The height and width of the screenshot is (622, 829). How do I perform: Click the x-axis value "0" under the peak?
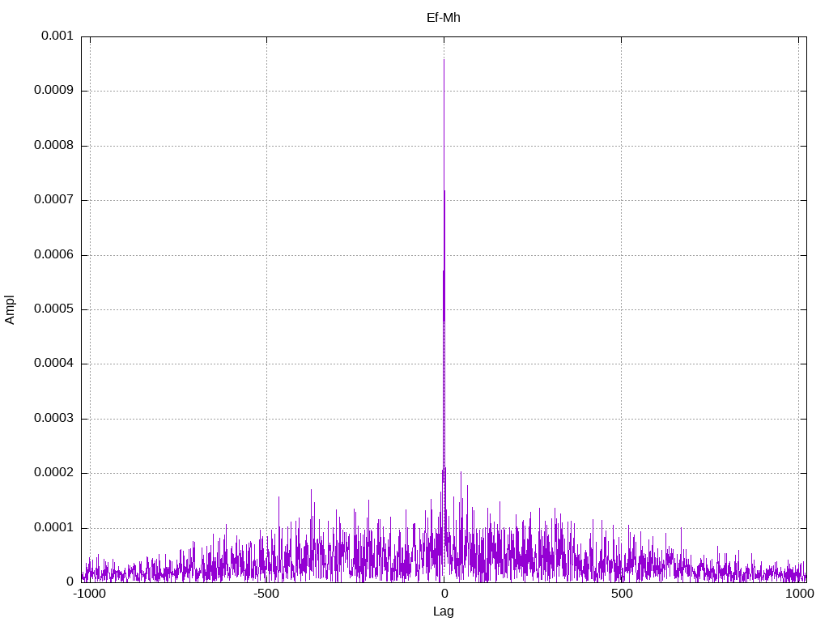tap(444, 594)
